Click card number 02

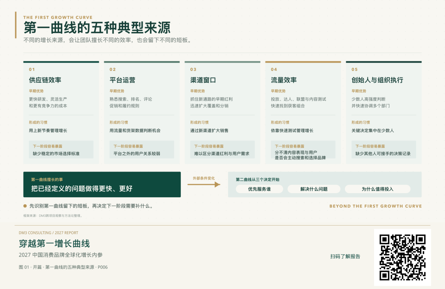[x=112, y=69]
